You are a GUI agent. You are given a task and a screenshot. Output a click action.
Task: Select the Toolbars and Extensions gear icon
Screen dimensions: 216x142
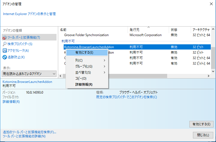[5, 37]
